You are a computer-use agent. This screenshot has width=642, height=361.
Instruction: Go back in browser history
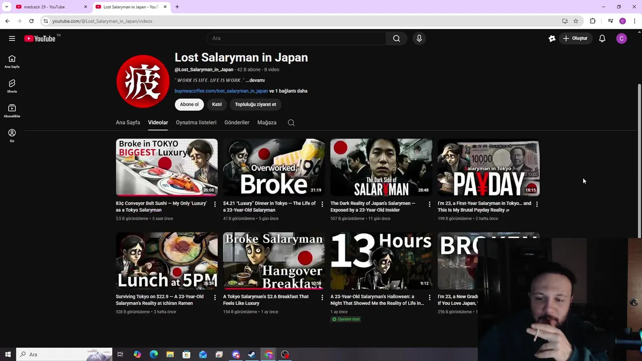(7, 21)
